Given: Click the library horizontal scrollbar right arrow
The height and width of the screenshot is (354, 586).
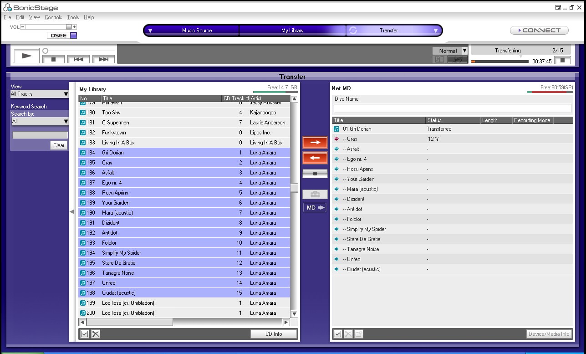Looking at the screenshot, I should (x=286, y=322).
